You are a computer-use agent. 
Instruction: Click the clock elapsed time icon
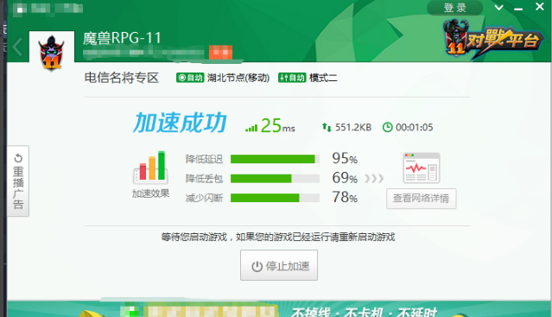point(388,127)
